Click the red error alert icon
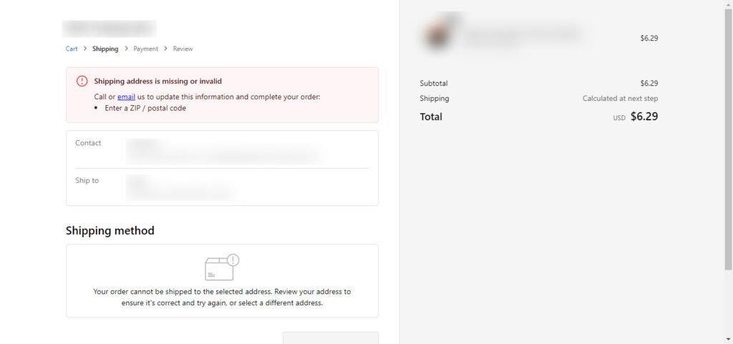The width and height of the screenshot is (733, 344). click(82, 82)
